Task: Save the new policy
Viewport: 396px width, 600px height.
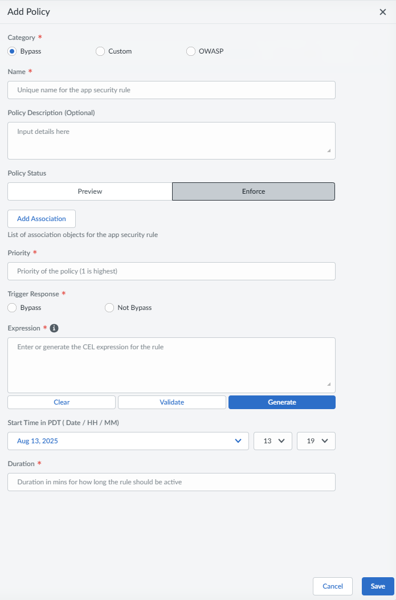Action: pos(378,586)
